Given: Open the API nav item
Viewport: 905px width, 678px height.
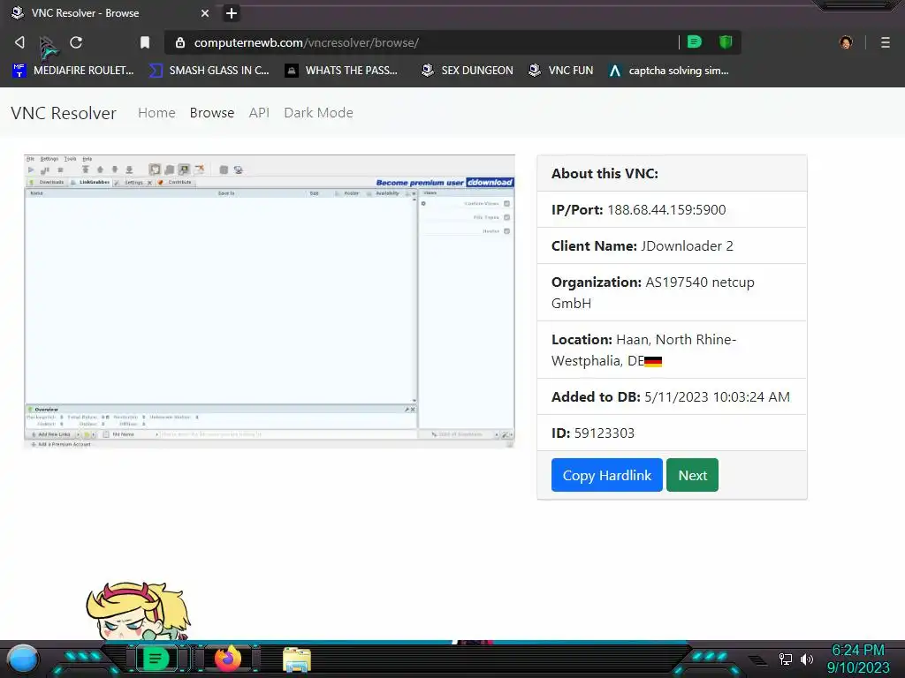Looking at the screenshot, I should click(259, 112).
